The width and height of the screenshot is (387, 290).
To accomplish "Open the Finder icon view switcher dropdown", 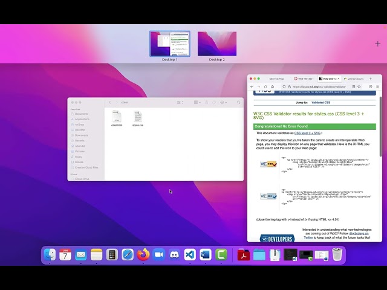I will click(x=180, y=102).
